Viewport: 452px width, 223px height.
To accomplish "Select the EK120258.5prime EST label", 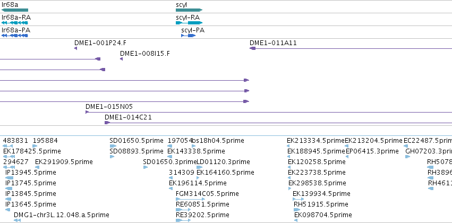I will [x=317, y=162].
